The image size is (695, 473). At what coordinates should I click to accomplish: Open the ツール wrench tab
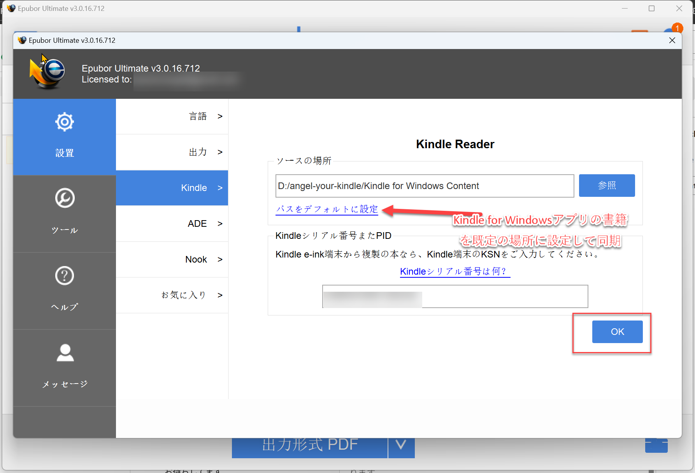coord(65,214)
